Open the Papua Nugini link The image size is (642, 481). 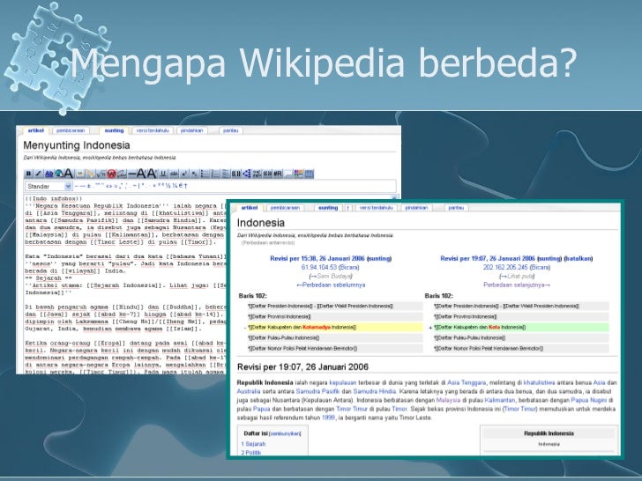click(x=589, y=401)
